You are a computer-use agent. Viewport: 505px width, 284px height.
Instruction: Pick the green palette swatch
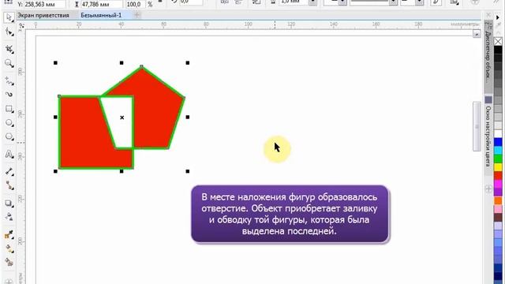(498, 159)
